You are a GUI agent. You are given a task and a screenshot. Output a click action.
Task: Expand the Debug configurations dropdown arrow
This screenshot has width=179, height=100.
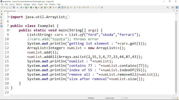[23, 7]
